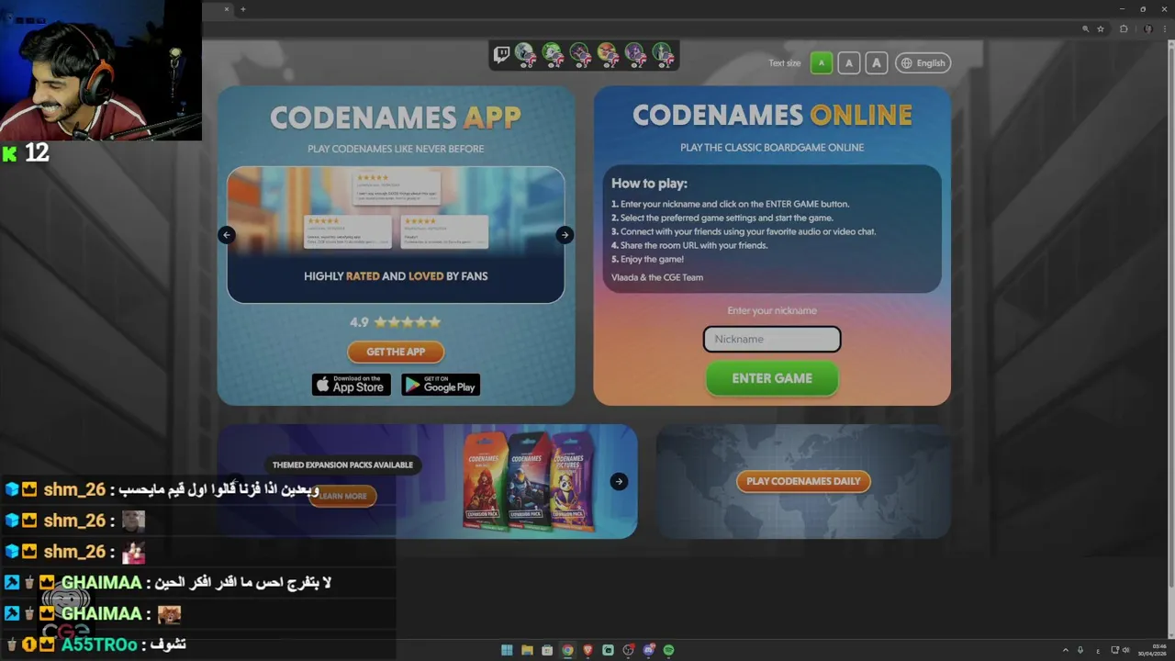
Task: Select the large text size option
Action: [x=877, y=63]
